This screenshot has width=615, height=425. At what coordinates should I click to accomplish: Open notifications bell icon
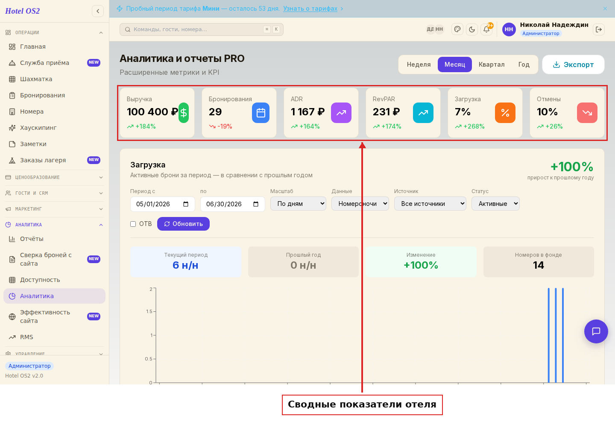click(x=486, y=29)
